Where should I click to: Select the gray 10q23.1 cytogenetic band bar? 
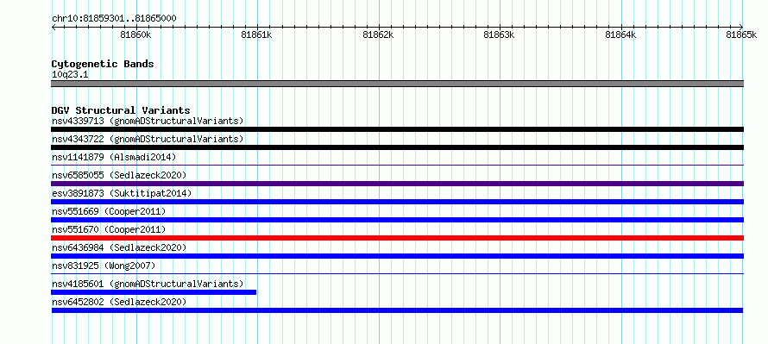click(x=397, y=84)
